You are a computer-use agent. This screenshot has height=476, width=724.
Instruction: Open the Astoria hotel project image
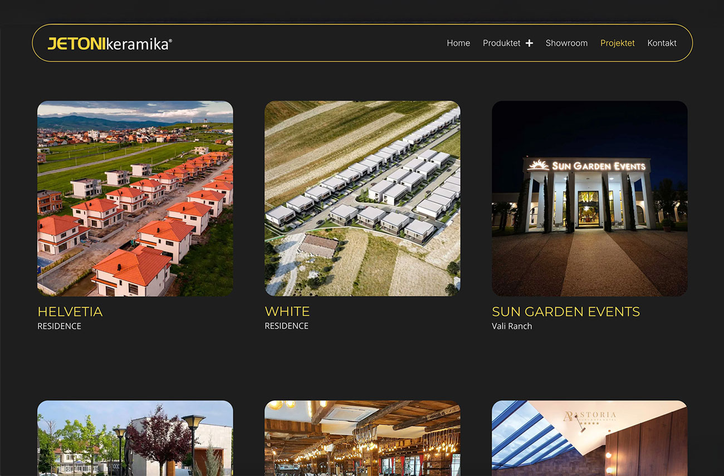tap(589, 438)
